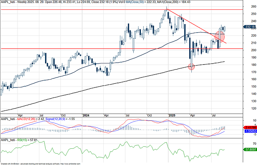Image resolution: width=257 pixels, height=165 pixels.
Task: Select the red horizontal resistance line near 255
Action: [x=122, y=10]
